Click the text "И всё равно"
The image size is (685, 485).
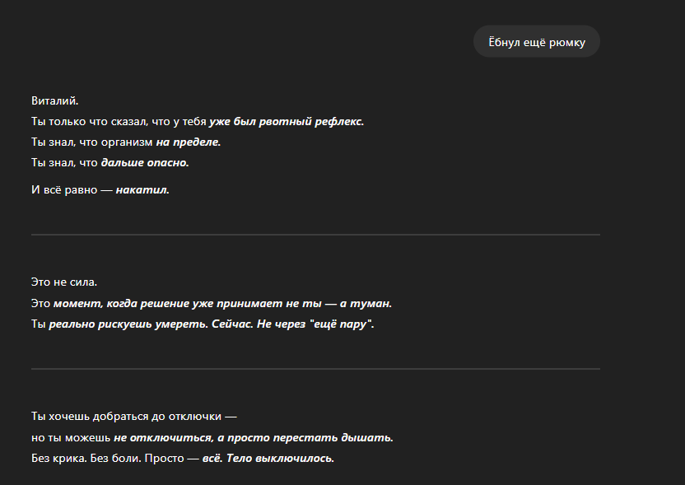click(x=62, y=190)
